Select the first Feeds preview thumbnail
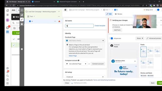162x91 pixels. tap(144, 52)
